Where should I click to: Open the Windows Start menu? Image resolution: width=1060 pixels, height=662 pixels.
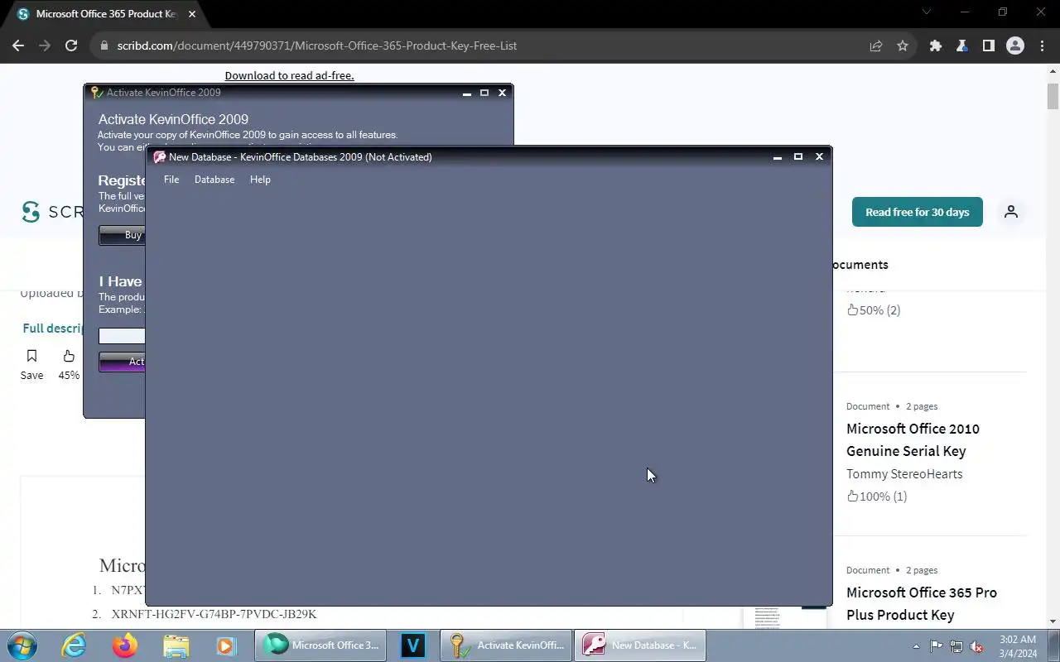point(22,645)
